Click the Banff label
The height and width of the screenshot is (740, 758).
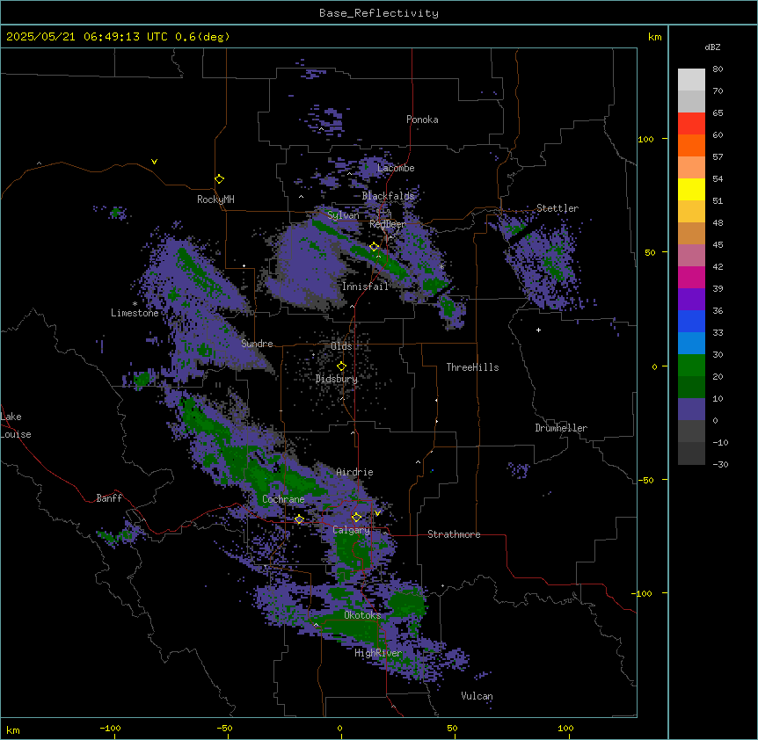pyautogui.click(x=109, y=498)
